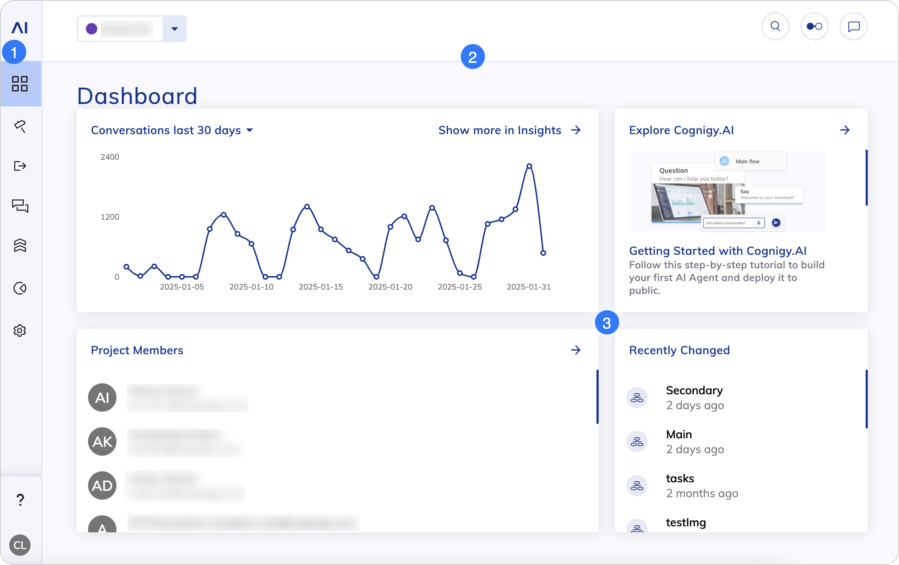Open the Deploy icon in sidebar
This screenshot has height=565, width=899.
coord(20,166)
